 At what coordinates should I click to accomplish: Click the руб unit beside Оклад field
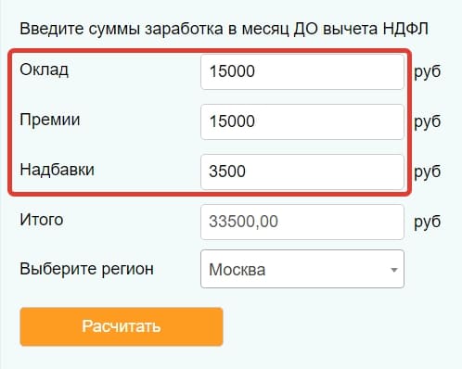[x=428, y=72]
